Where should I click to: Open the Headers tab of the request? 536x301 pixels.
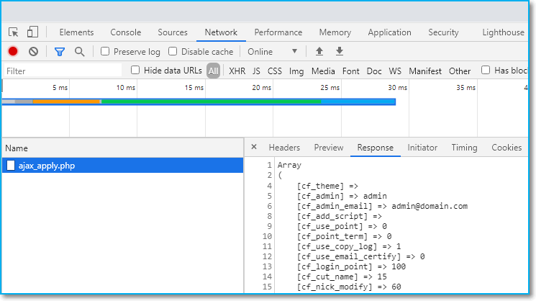pyautogui.click(x=284, y=148)
